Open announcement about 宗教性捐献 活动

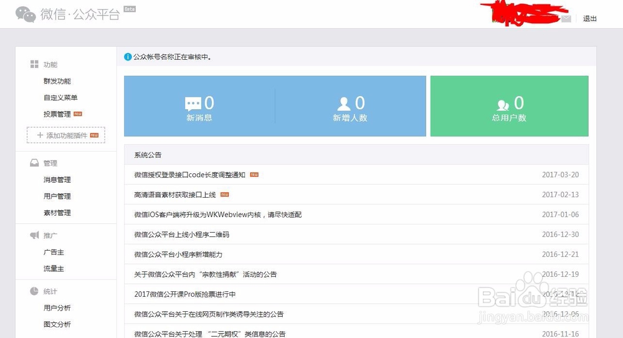206,274
